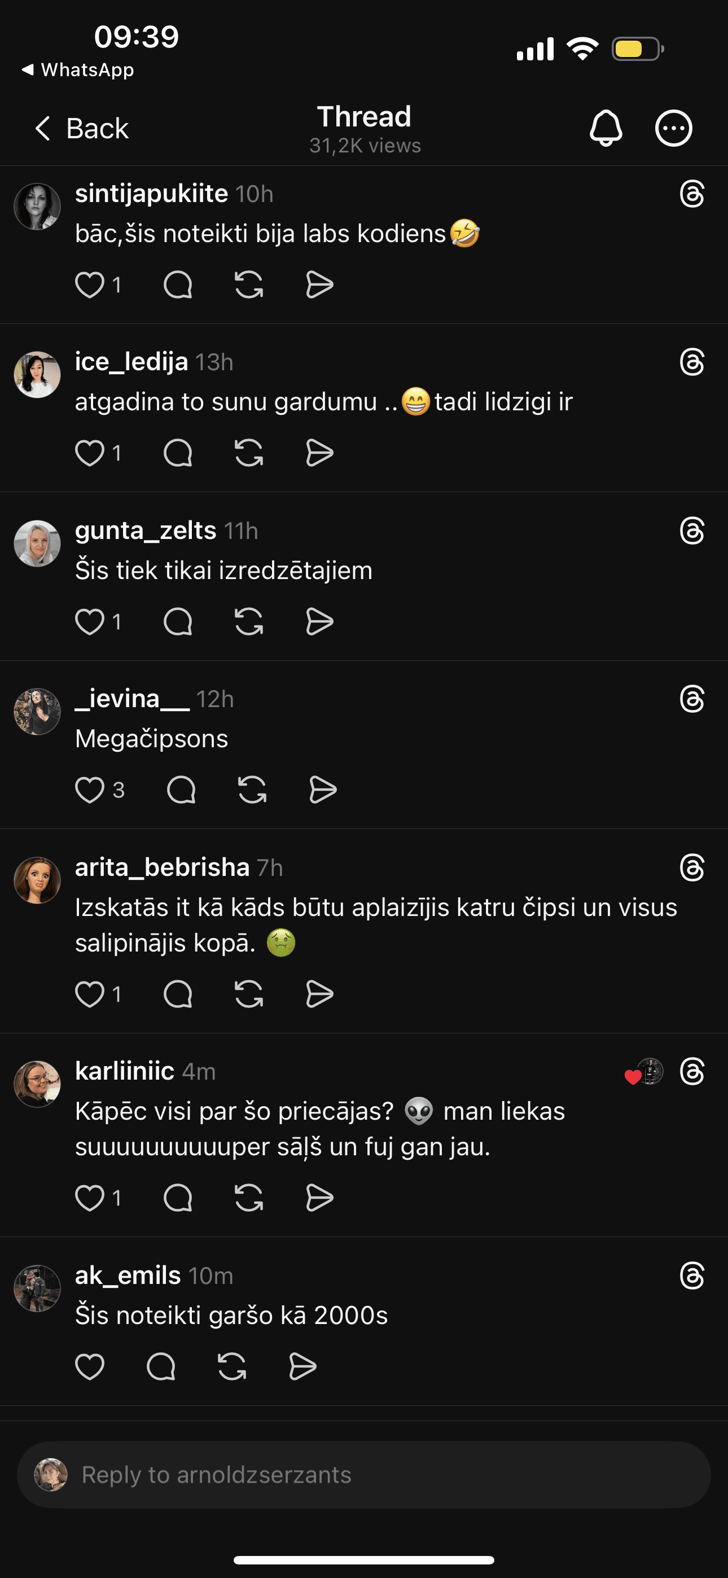
Task: Open ice_ledija's avatar
Action: [37, 375]
